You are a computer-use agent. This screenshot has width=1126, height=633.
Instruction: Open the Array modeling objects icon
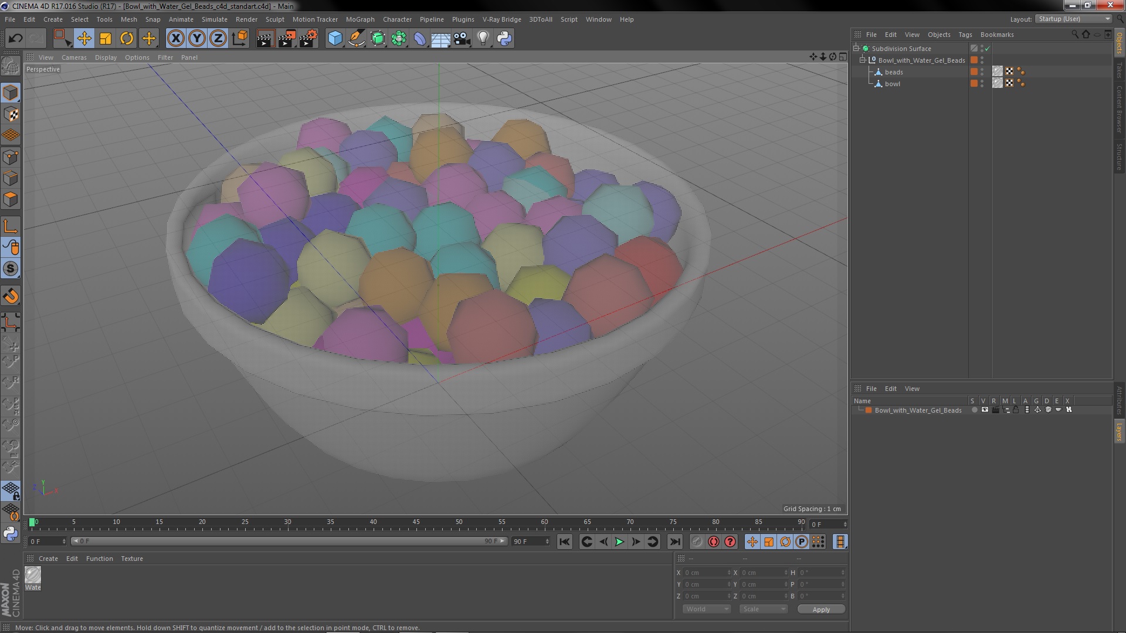[x=399, y=39]
